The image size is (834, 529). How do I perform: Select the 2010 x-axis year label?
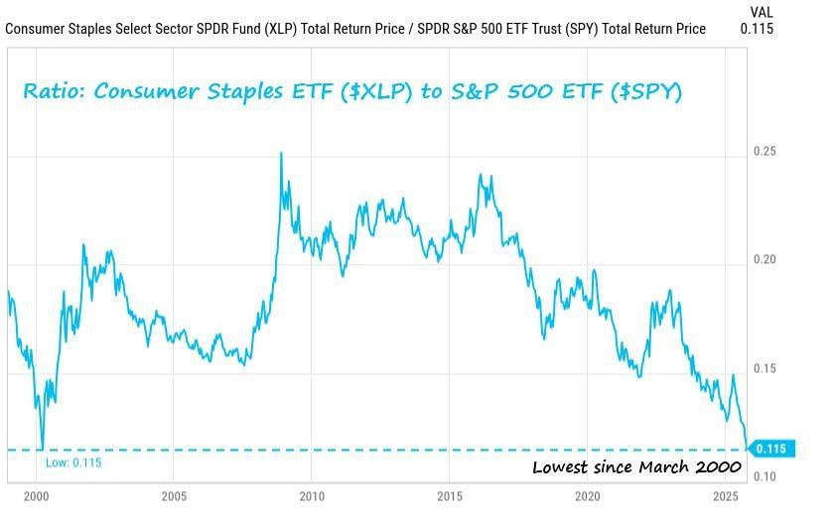312,495
